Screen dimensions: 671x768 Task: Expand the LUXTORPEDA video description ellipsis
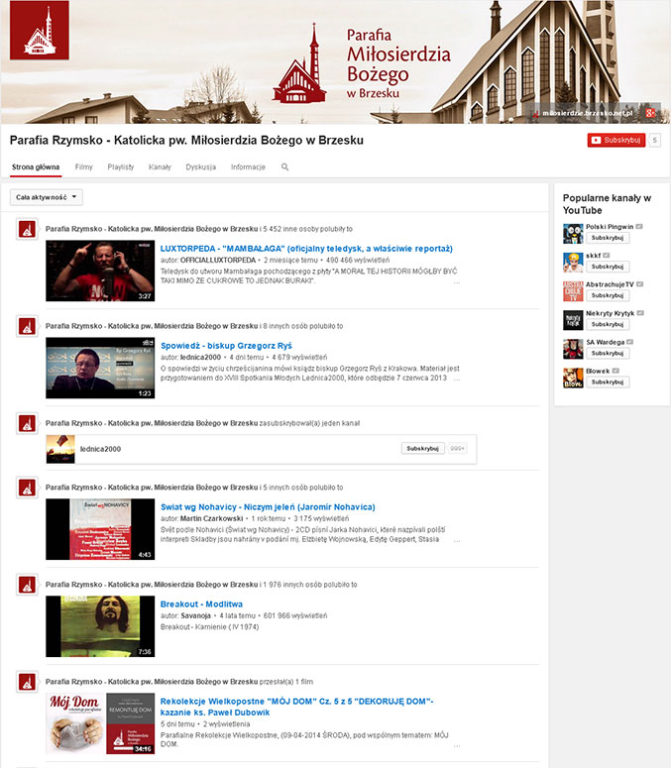pos(457,283)
